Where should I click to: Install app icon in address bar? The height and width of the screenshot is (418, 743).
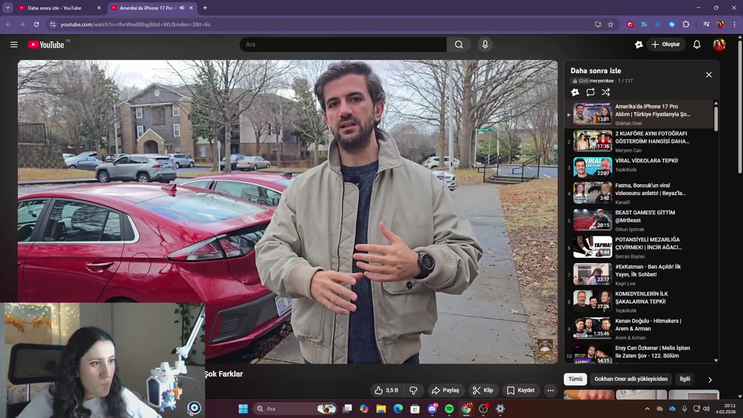(x=598, y=24)
